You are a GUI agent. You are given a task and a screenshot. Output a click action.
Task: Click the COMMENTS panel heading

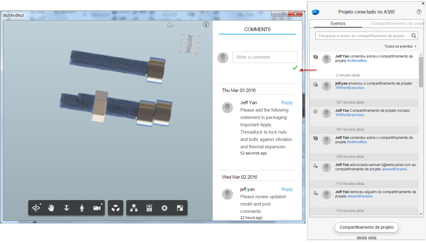258,29
